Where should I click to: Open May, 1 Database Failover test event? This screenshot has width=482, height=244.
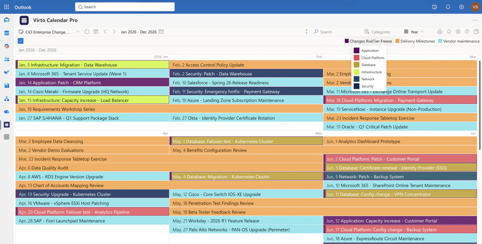click(246, 141)
